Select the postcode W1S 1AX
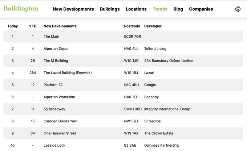Image resolution: width=247 pixels, height=151 pixels. pos(131,133)
